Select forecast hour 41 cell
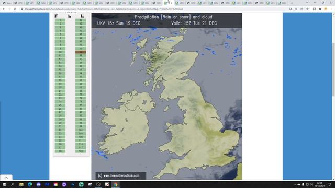The width and height of the screenshot is (335, 188). pyautogui.click(x=81, y=27)
